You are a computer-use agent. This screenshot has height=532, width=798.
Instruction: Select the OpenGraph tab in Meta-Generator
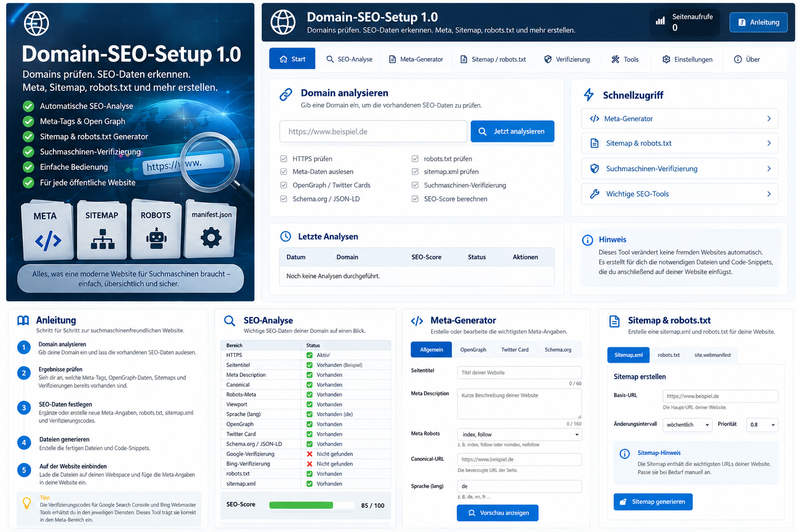click(x=473, y=350)
